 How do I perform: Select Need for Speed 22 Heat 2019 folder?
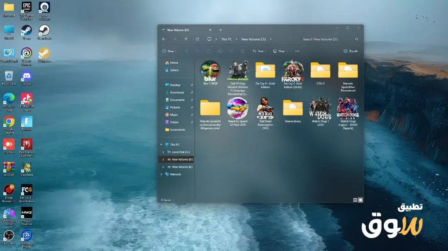(238, 112)
